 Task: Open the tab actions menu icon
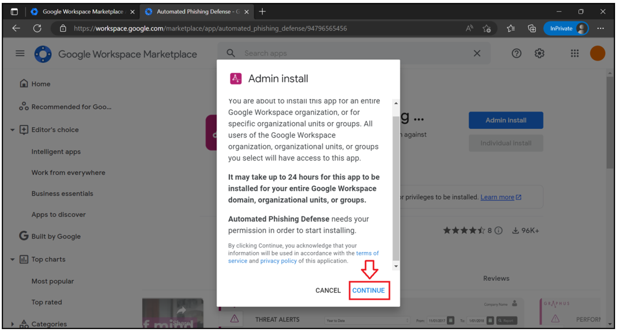[x=14, y=12]
